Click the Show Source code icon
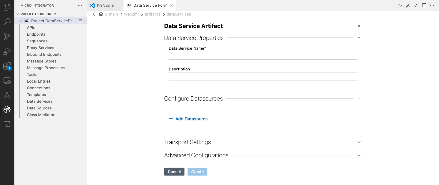This screenshot has width=439, height=185. click(x=416, y=5)
